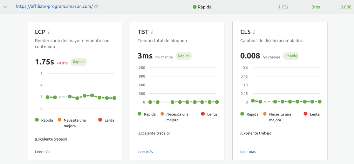Select the first data point in TBT chart

tap(150, 102)
